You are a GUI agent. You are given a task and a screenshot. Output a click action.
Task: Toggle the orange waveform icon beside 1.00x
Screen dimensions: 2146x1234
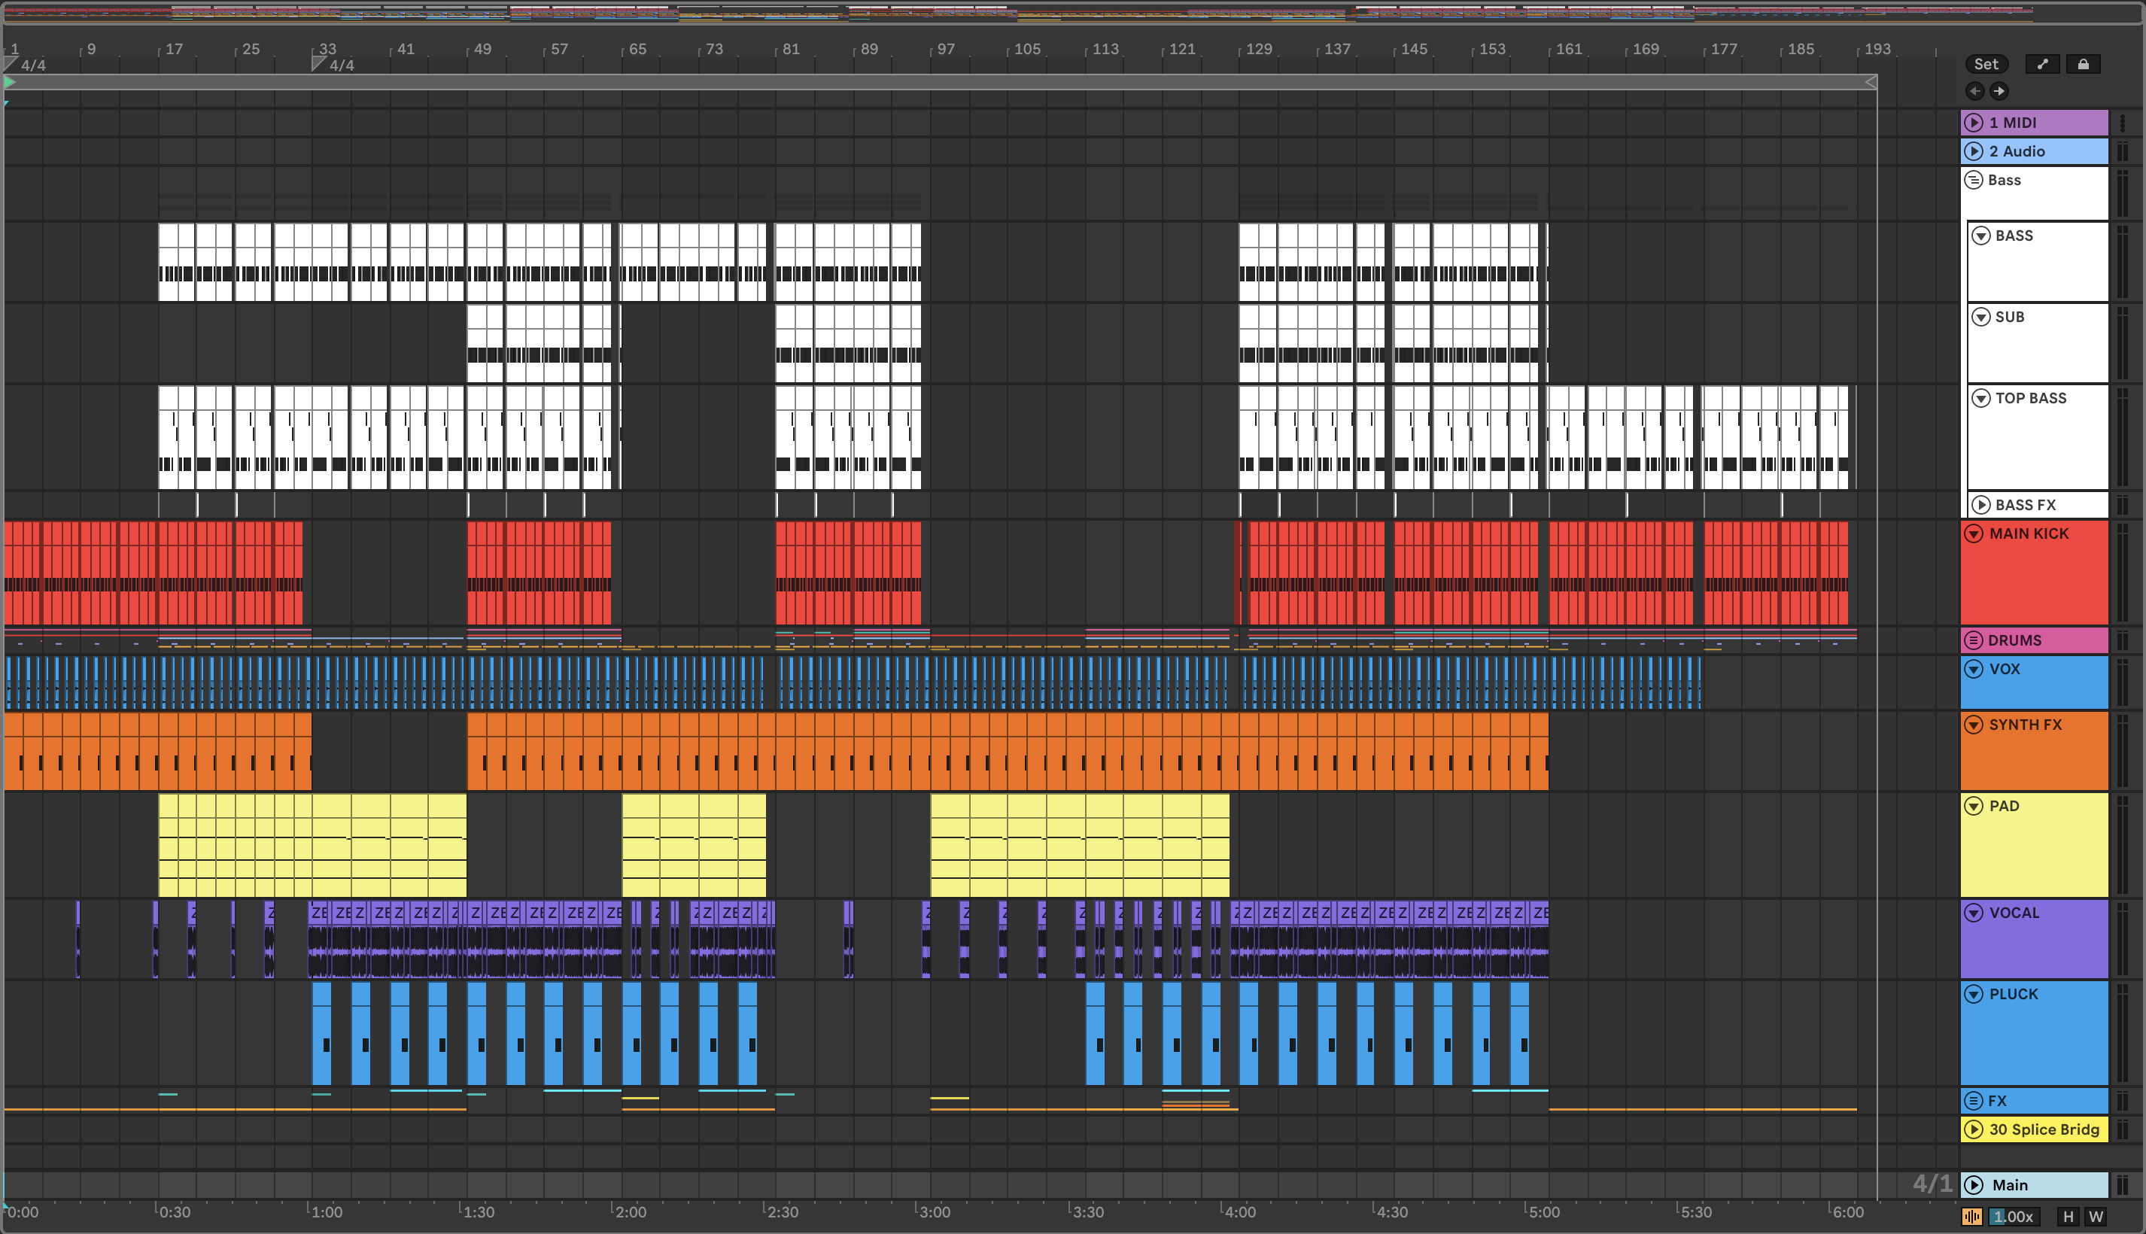[x=1971, y=1217]
